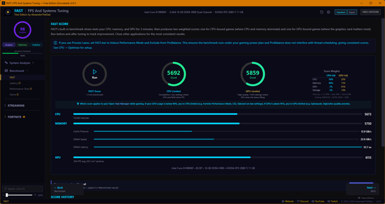
Task: Go Next to BIOS page
Action: click(x=362, y=189)
